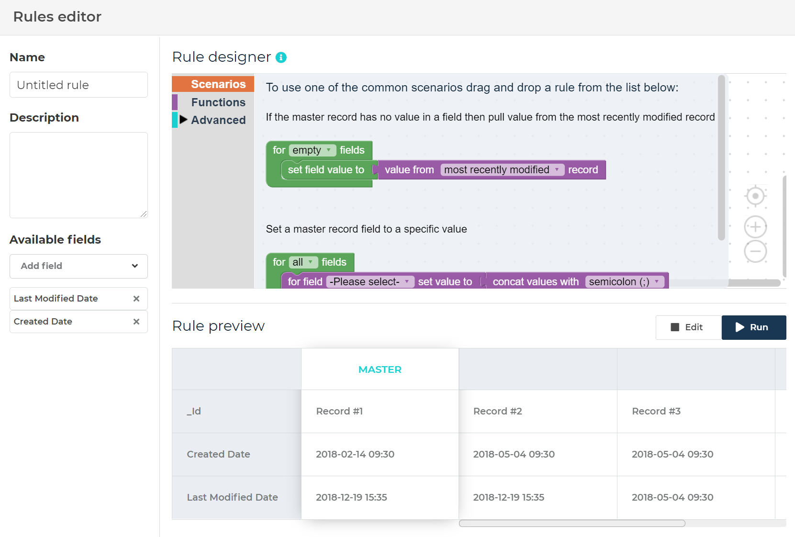Click the Edit button

coord(688,327)
